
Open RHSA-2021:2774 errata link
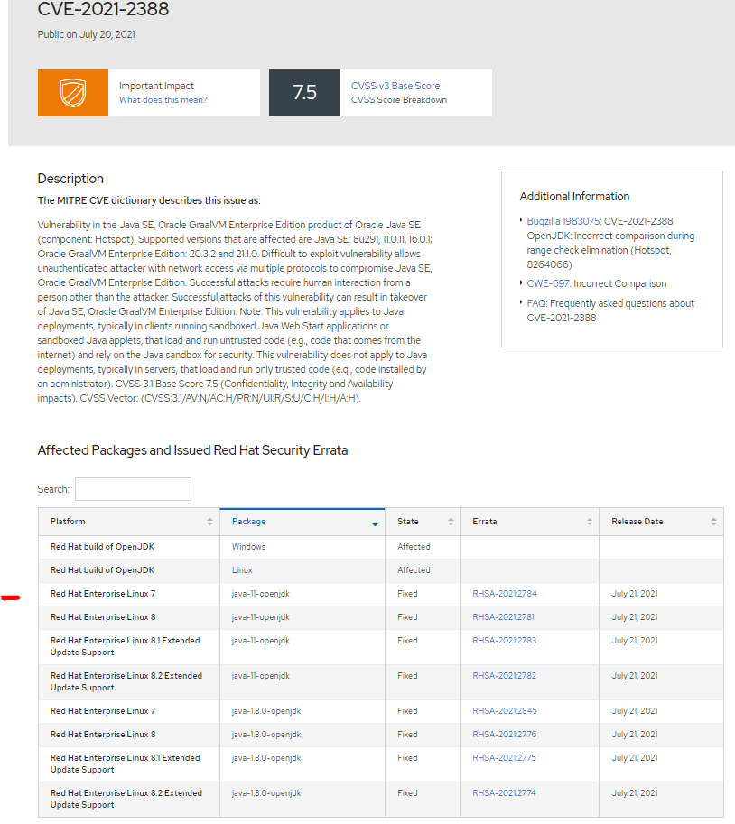pos(504,793)
